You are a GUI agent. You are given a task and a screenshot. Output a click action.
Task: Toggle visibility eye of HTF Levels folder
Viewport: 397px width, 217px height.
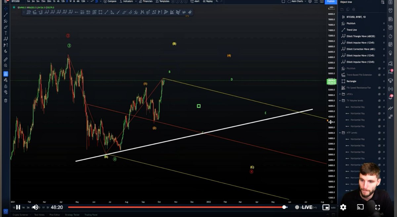click(x=379, y=133)
